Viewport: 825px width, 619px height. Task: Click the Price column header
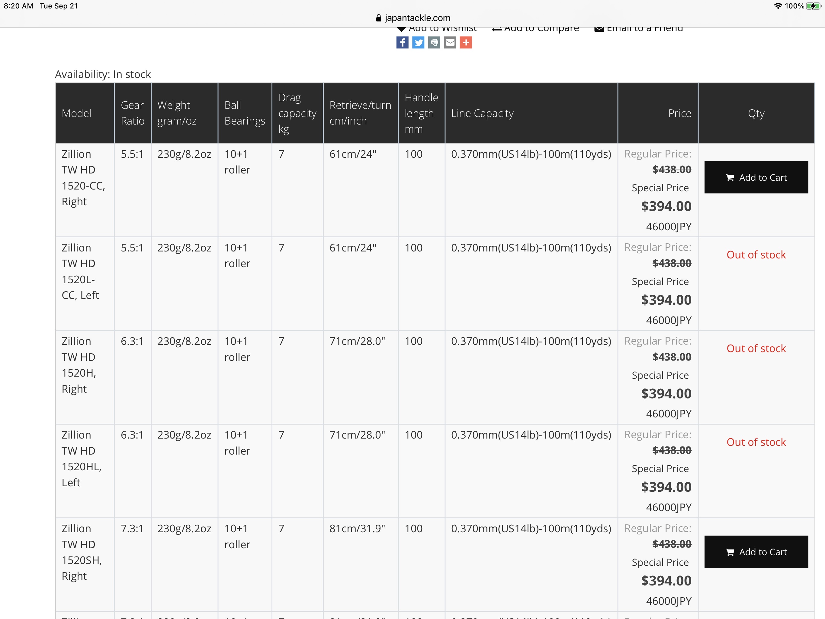(x=658, y=113)
